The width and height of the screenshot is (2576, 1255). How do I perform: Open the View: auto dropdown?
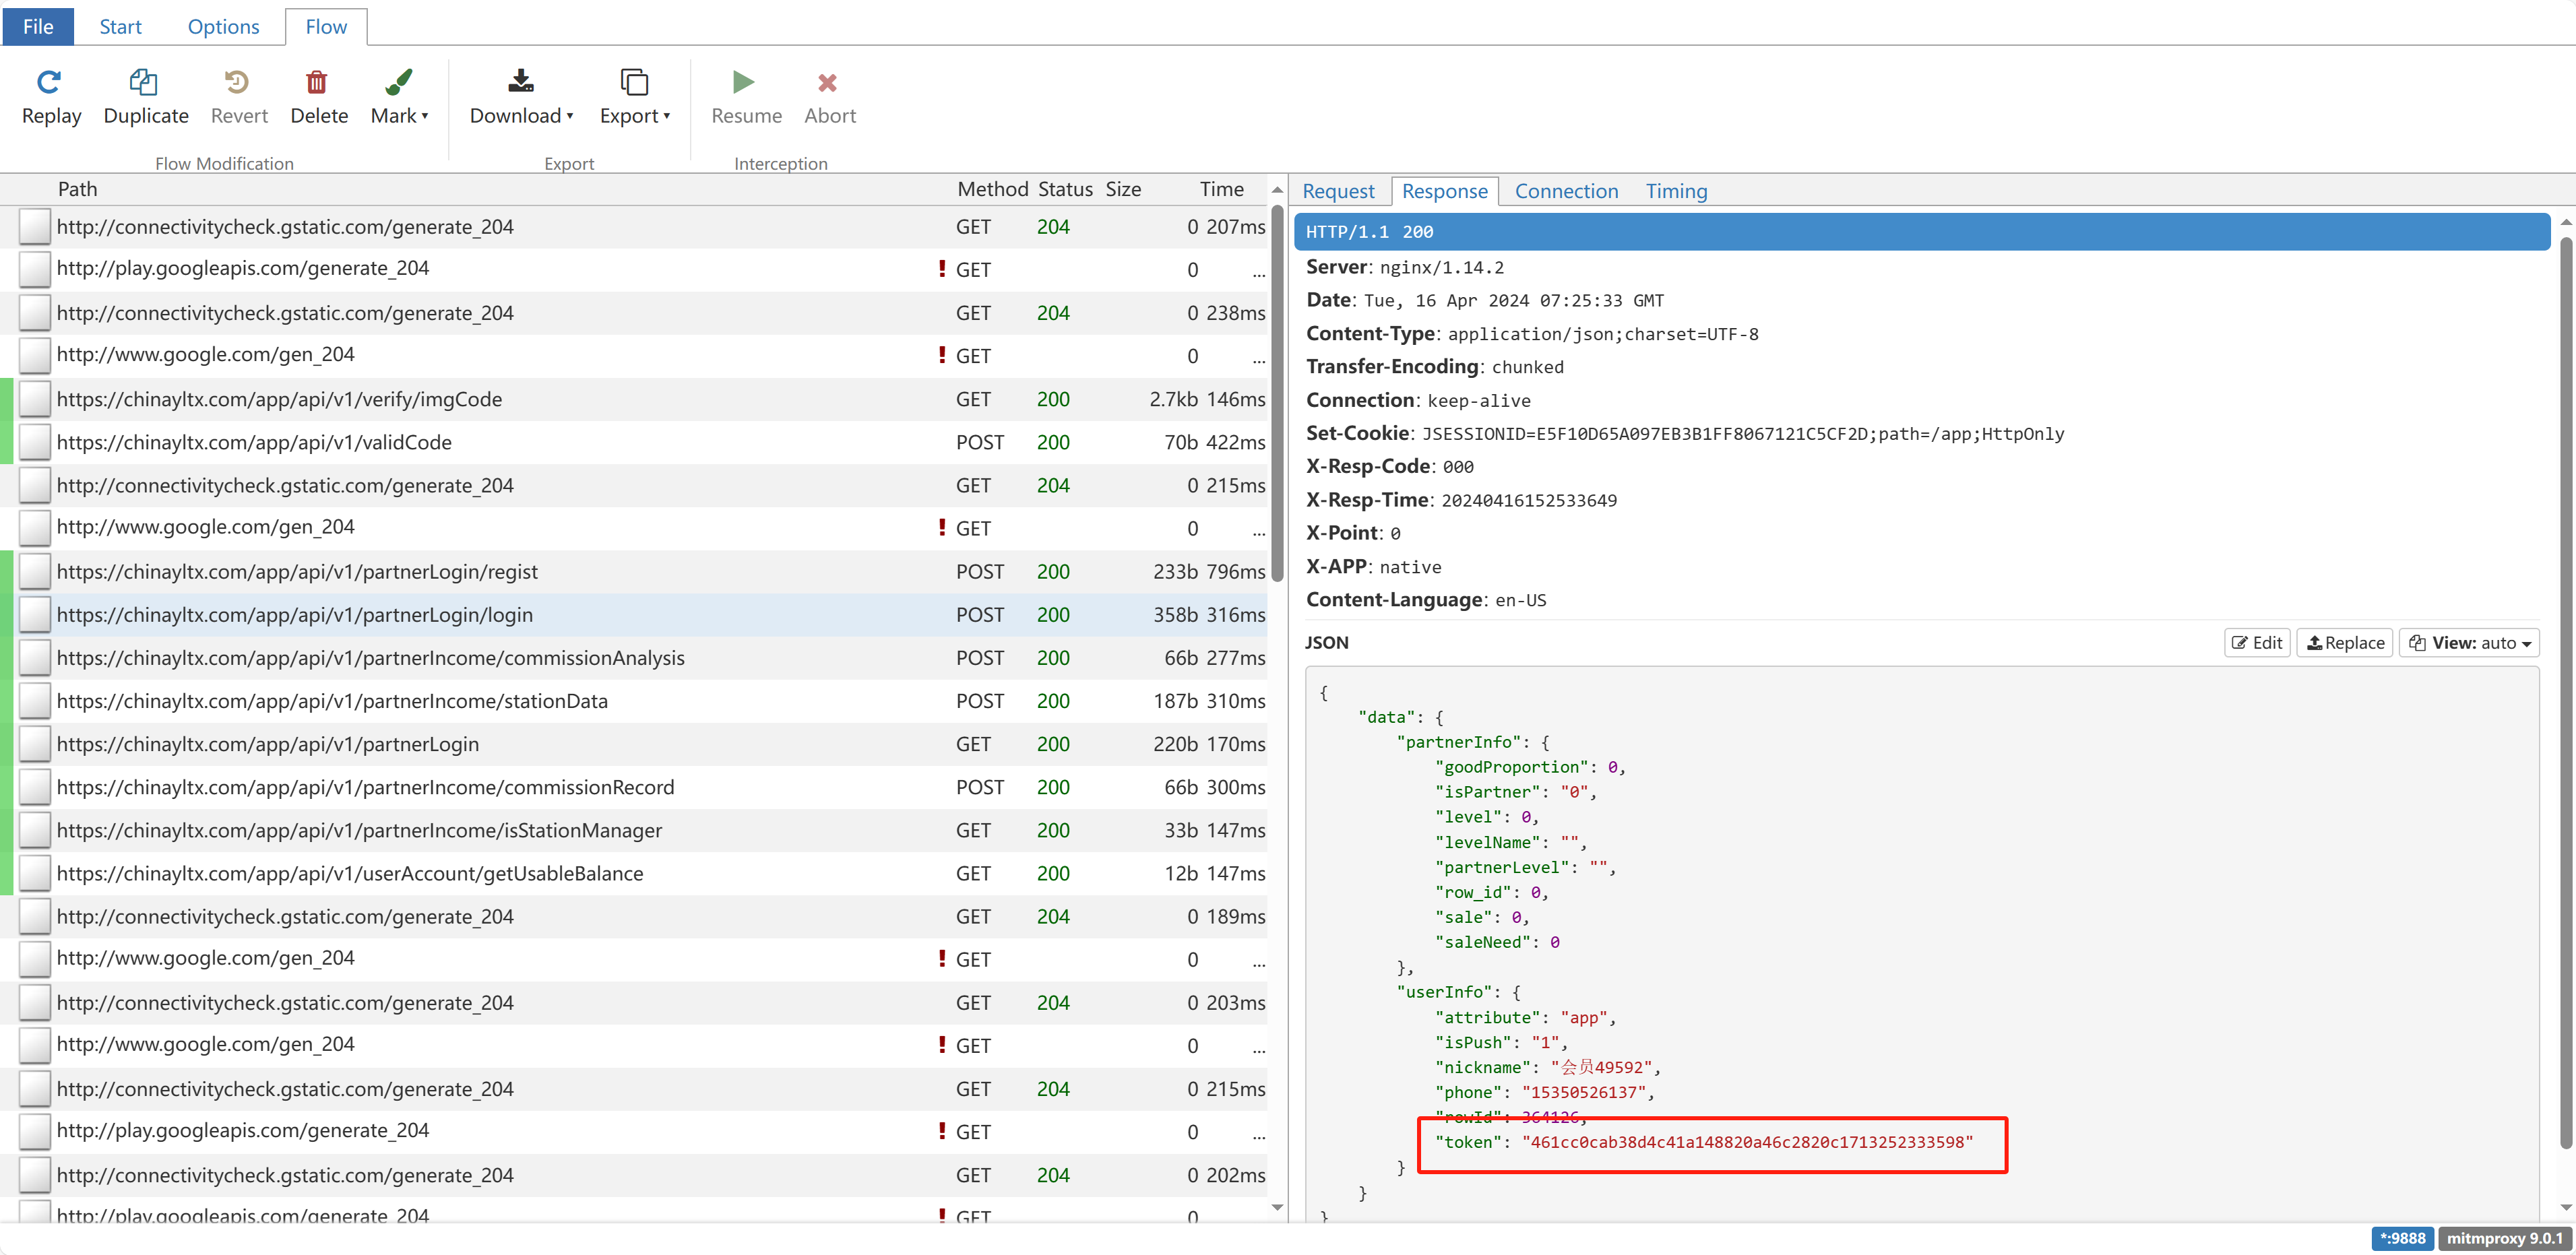[x=2469, y=643]
